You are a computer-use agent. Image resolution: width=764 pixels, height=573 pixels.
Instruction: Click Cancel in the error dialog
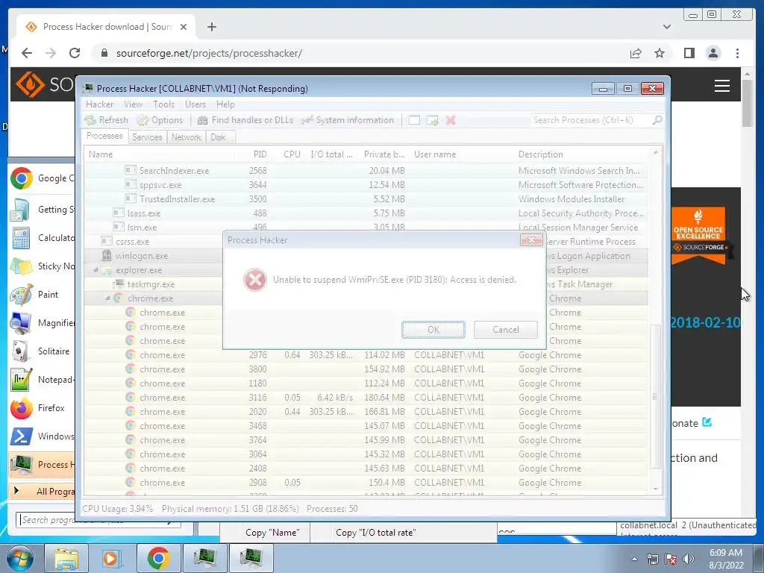pyautogui.click(x=505, y=329)
